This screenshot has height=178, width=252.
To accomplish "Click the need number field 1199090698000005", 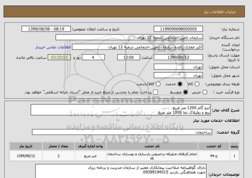I will pos(178,29).
